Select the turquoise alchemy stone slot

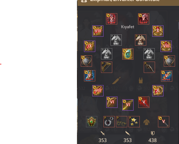pyautogui.click(x=128, y=54)
